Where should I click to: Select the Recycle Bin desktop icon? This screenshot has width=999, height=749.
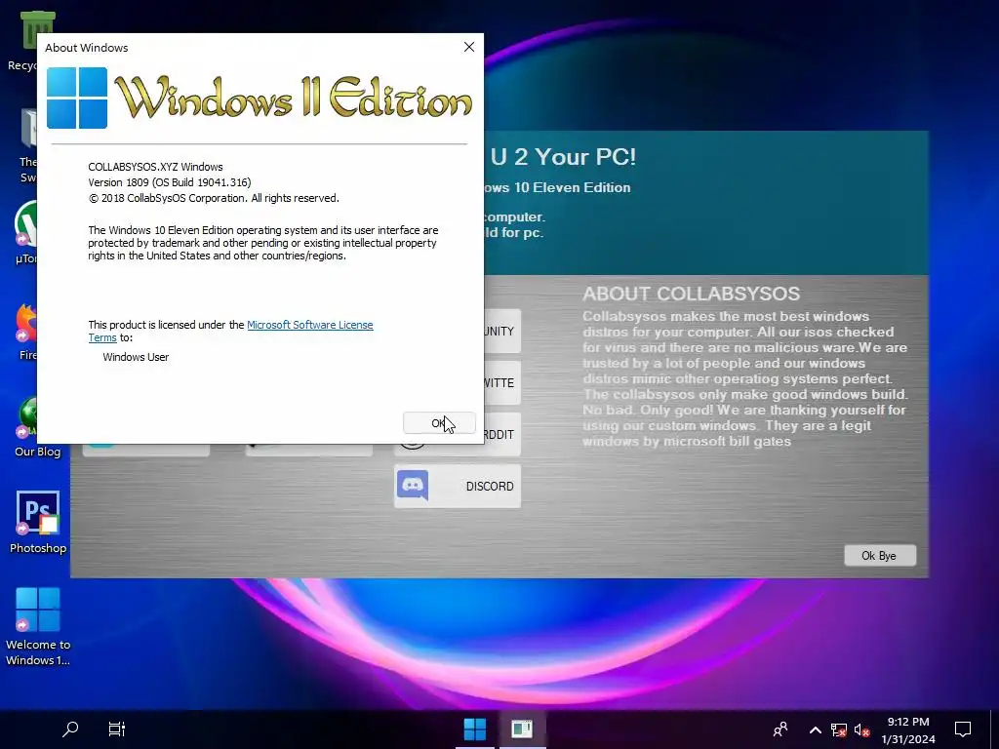point(37,30)
